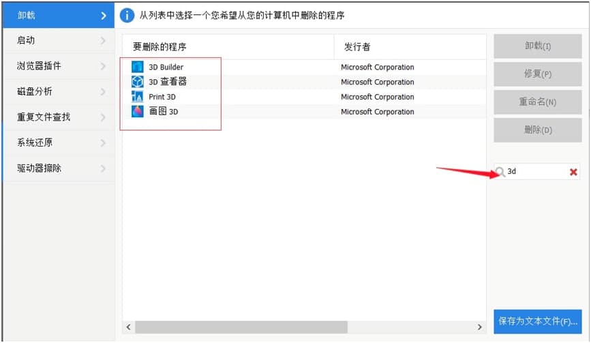591x343 pixels.
Task: Click the 修复(P) button
Action: pyautogui.click(x=537, y=74)
